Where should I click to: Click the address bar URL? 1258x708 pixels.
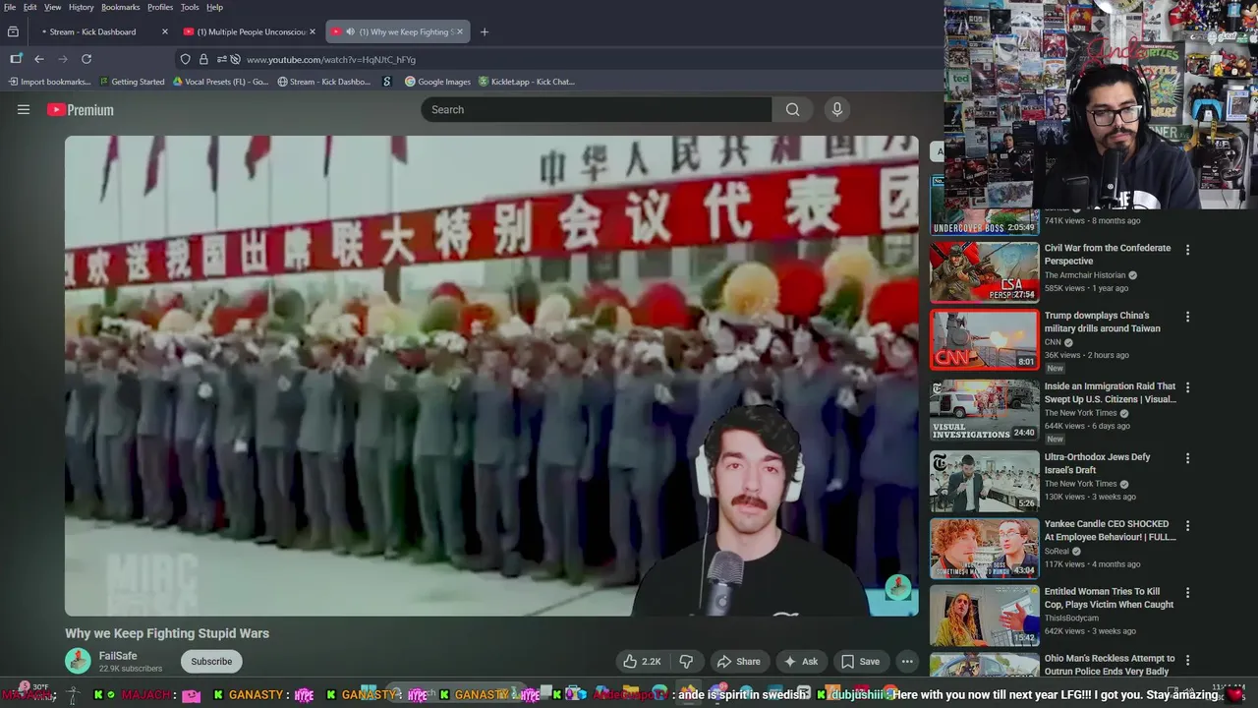[331, 60]
